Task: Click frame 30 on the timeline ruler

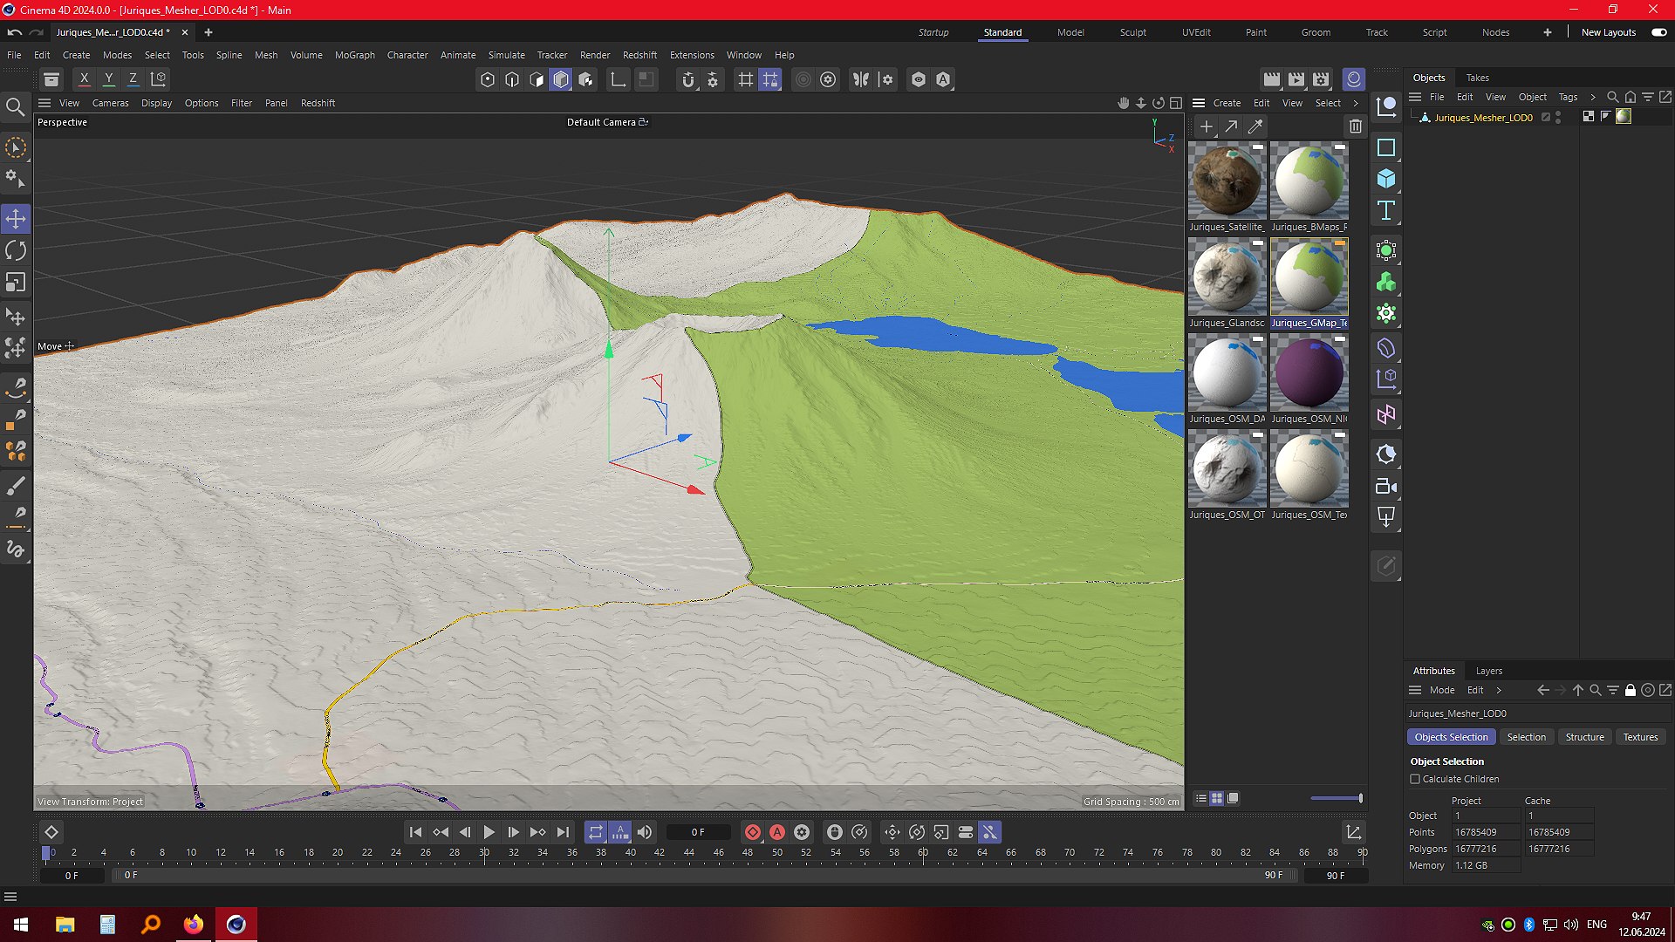Action: 484,852
